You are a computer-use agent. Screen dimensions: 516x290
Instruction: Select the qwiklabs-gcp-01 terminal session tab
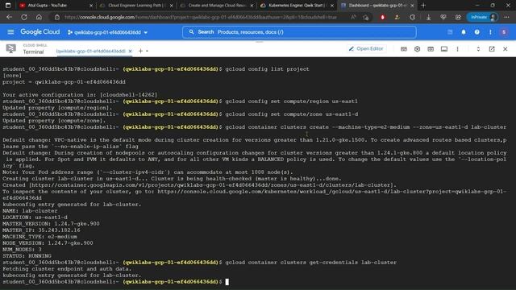coord(91,51)
